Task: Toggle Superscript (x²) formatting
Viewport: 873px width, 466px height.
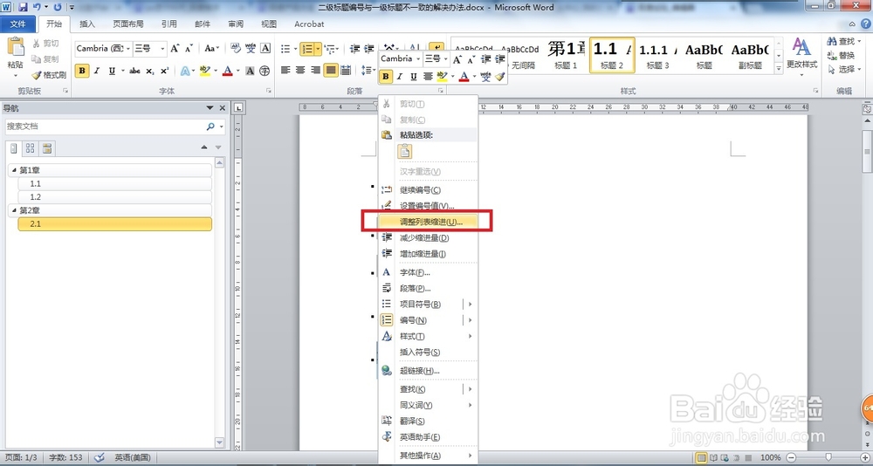Action: click(164, 71)
